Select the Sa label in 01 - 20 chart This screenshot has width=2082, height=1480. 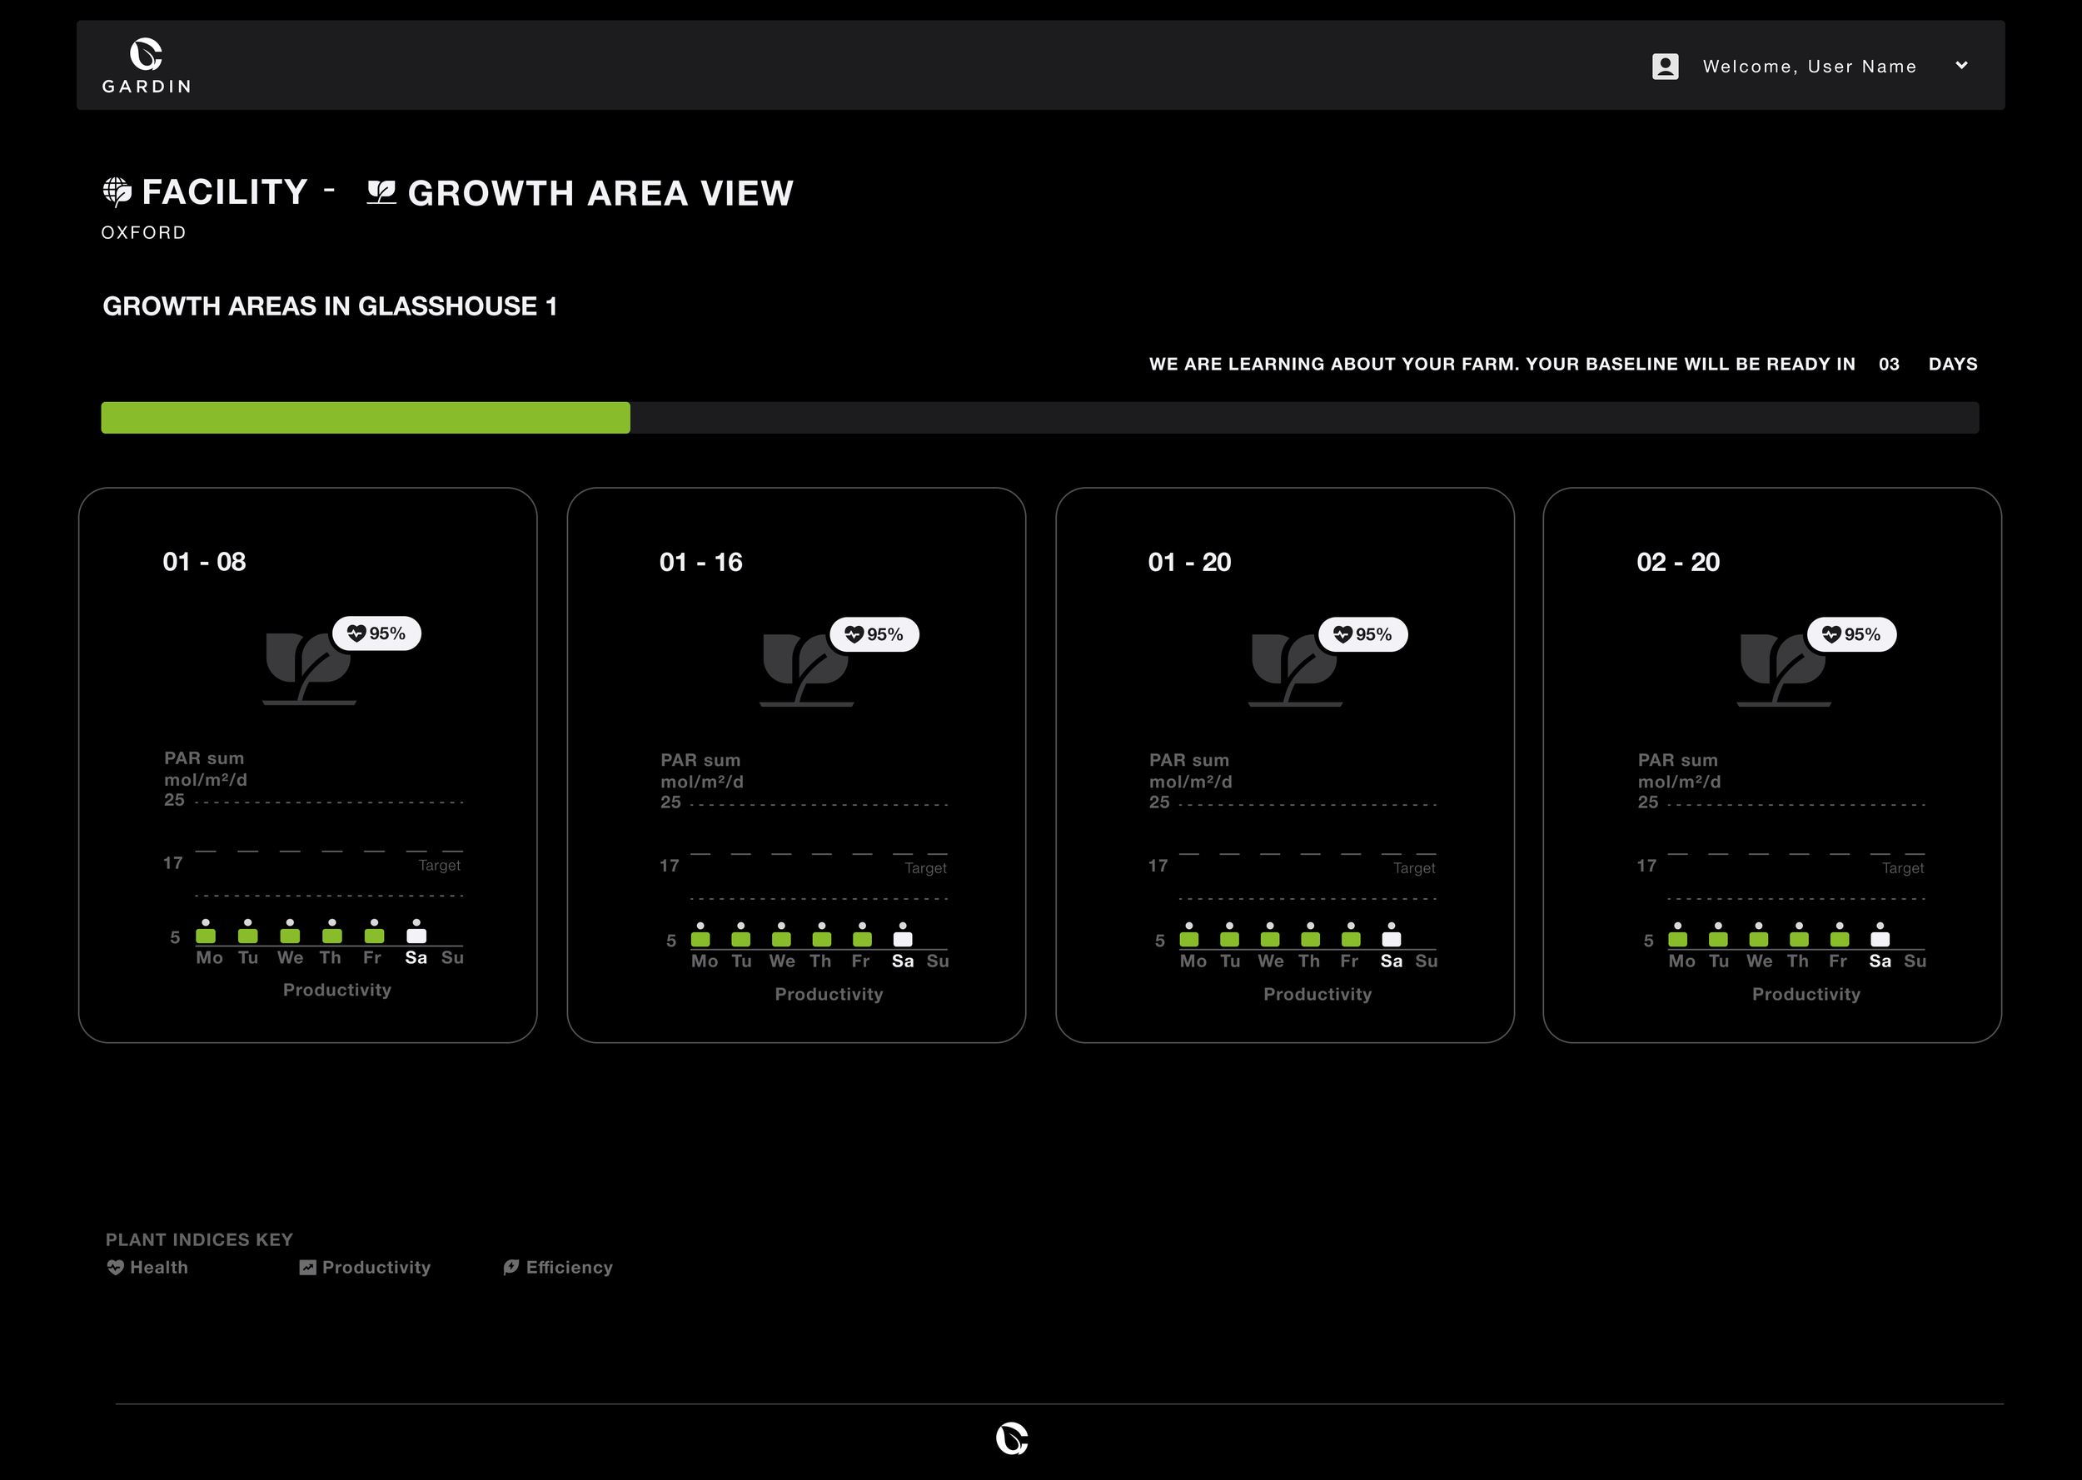click(1391, 961)
